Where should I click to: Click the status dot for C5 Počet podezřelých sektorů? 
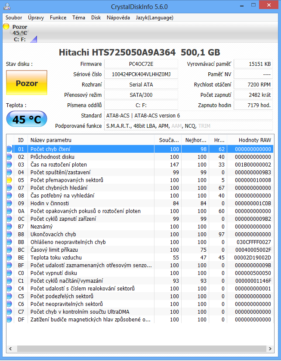[9, 296]
